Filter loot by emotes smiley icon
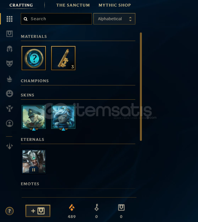198x222 pixels. point(9,93)
